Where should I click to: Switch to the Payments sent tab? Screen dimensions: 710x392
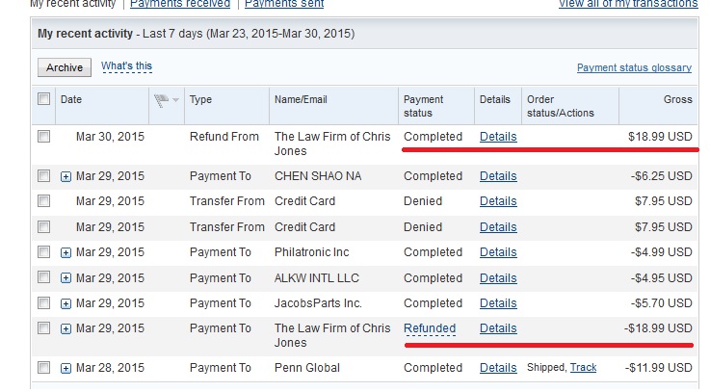pyautogui.click(x=284, y=4)
